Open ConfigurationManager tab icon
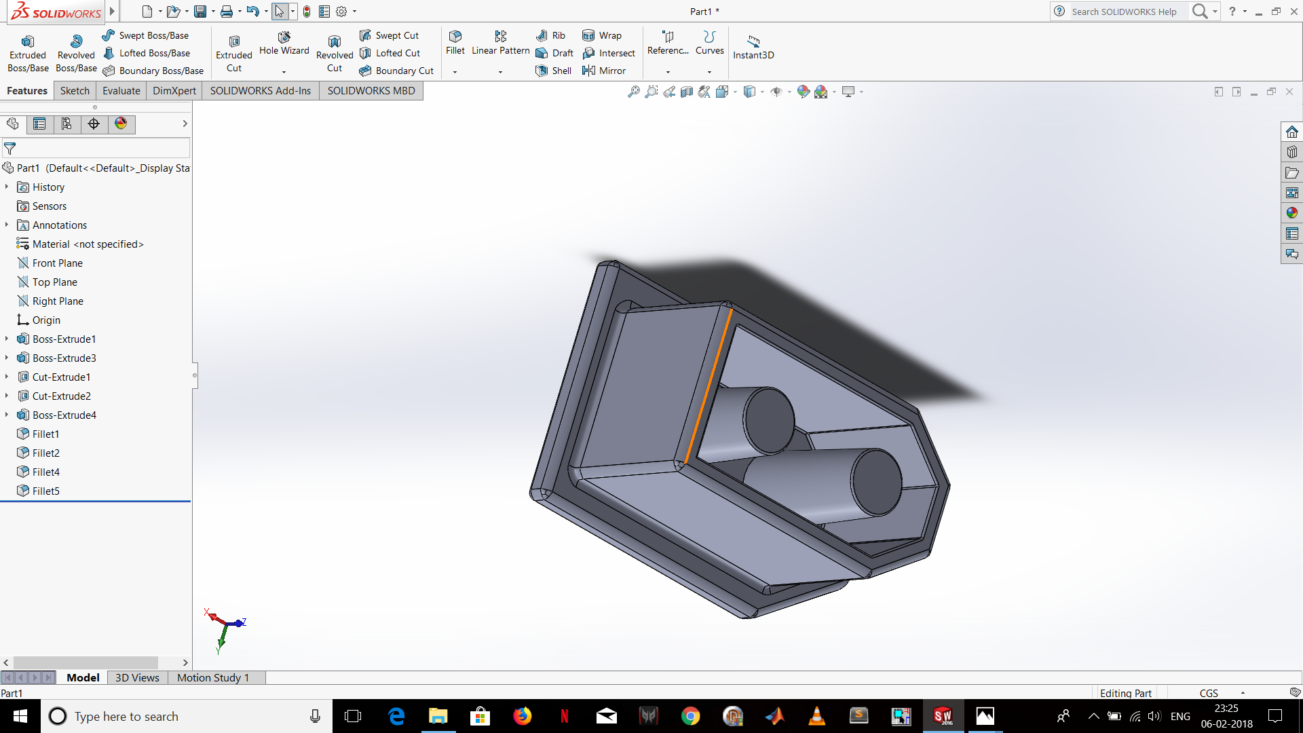Screen dimensions: 1303x733 coord(67,124)
